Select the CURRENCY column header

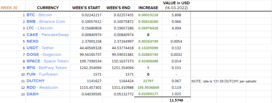click(x=48, y=8)
